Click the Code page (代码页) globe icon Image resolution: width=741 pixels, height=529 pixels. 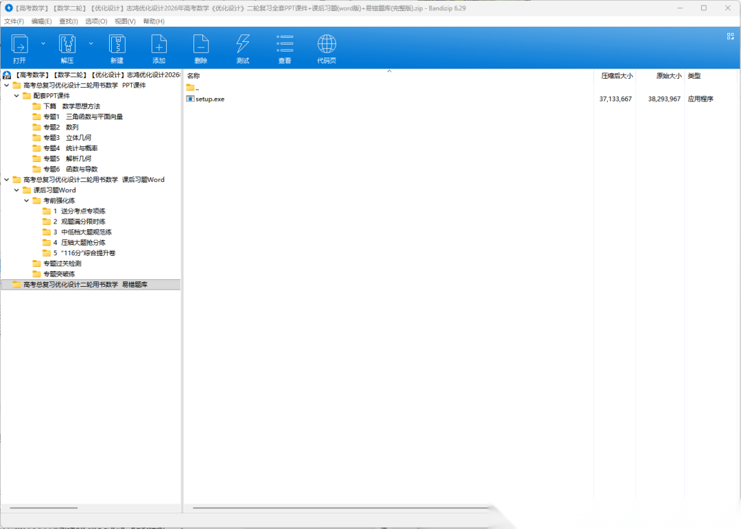pyautogui.click(x=327, y=45)
